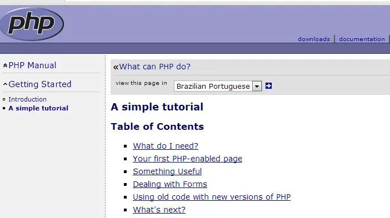Viewport: 390px width, 218px height.
Task: Open the Introduction sidebar link
Action: pyautogui.click(x=27, y=99)
